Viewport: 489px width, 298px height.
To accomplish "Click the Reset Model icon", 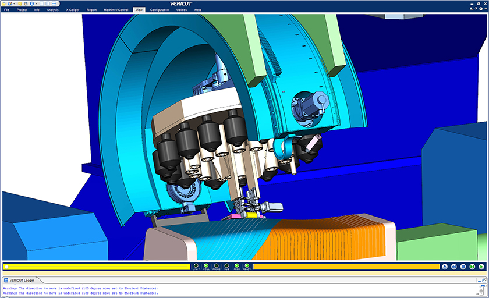I will pyautogui.click(x=445, y=267).
